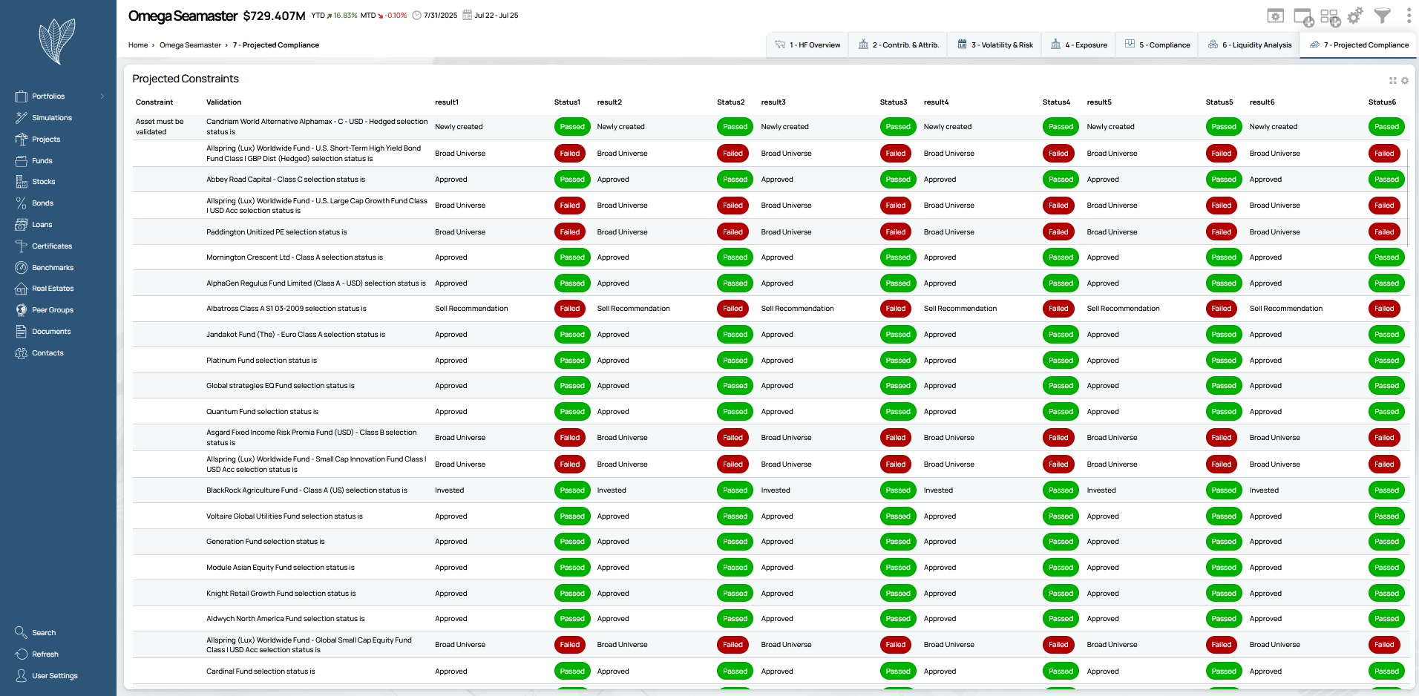The image size is (1419, 696).
Task: Click the add dashboard grid icon
Action: click(x=1330, y=17)
